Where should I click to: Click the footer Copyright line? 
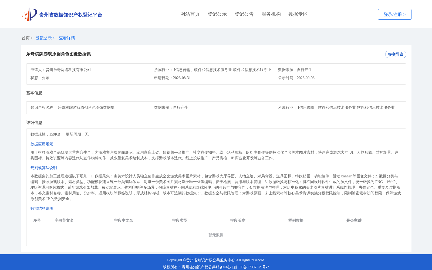pos(216,260)
